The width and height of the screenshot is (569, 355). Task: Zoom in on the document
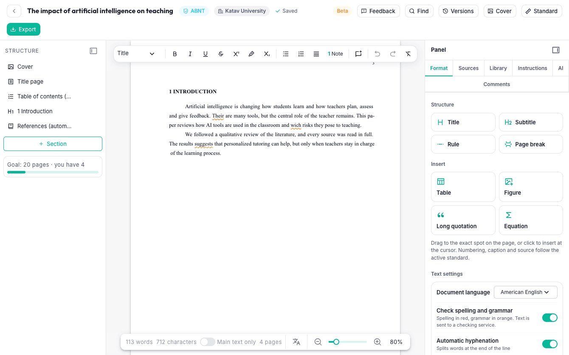pyautogui.click(x=377, y=342)
